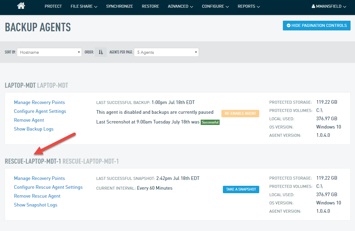The height and width of the screenshot is (231, 355).
Task: Select PROTECT in the navigation bar
Action: pyautogui.click(x=53, y=6)
